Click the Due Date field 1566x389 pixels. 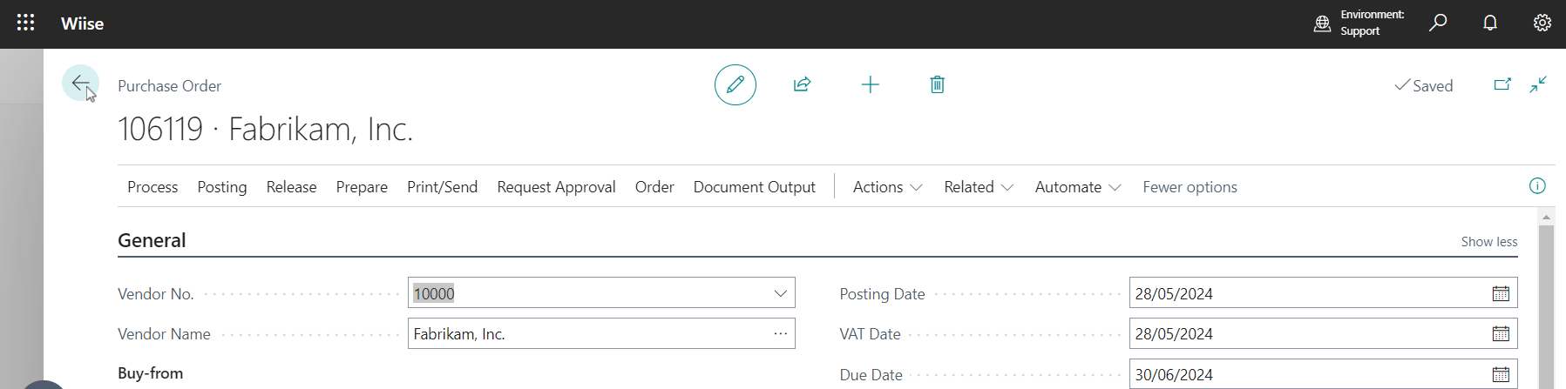tap(1323, 374)
